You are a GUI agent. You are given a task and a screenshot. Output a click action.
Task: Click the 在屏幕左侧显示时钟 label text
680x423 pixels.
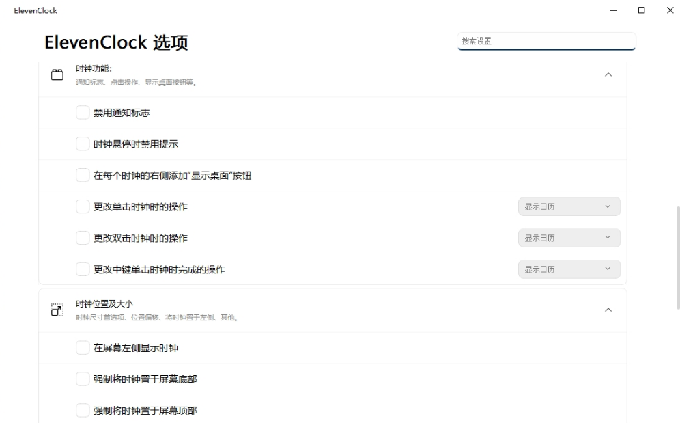coord(136,348)
